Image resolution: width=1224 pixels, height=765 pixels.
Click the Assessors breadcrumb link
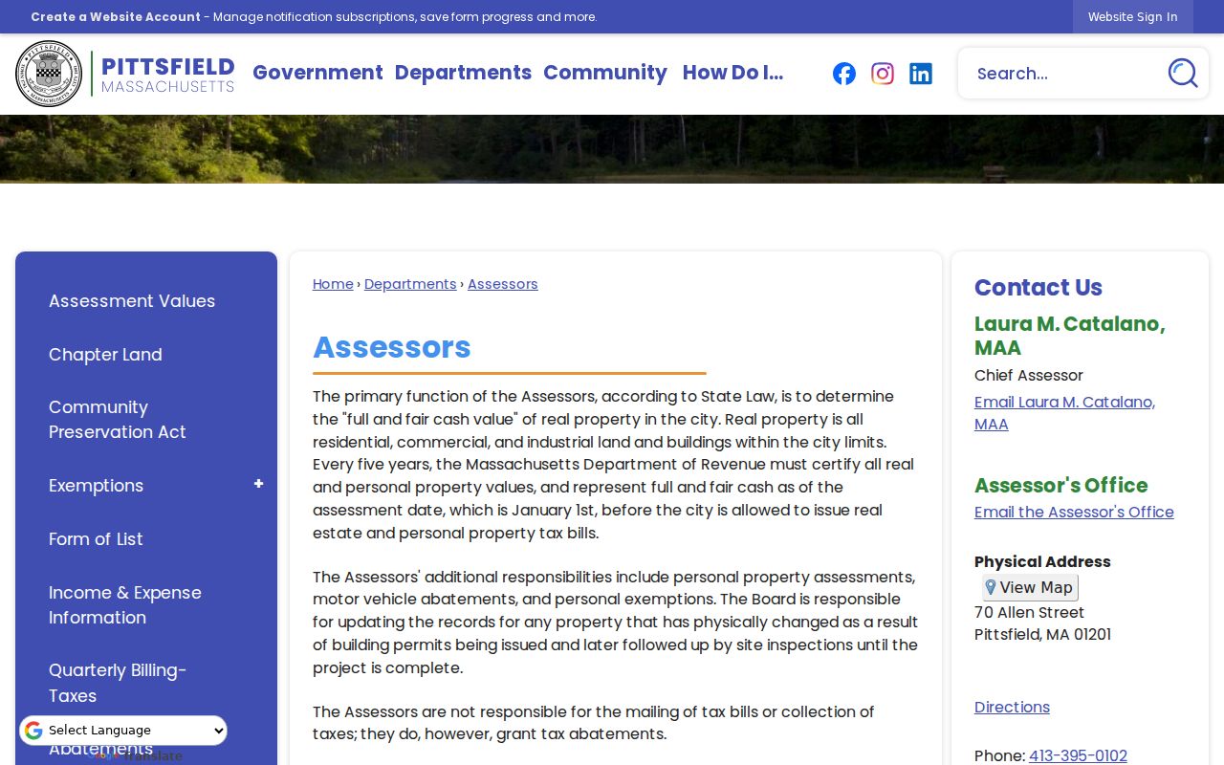click(503, 284)
